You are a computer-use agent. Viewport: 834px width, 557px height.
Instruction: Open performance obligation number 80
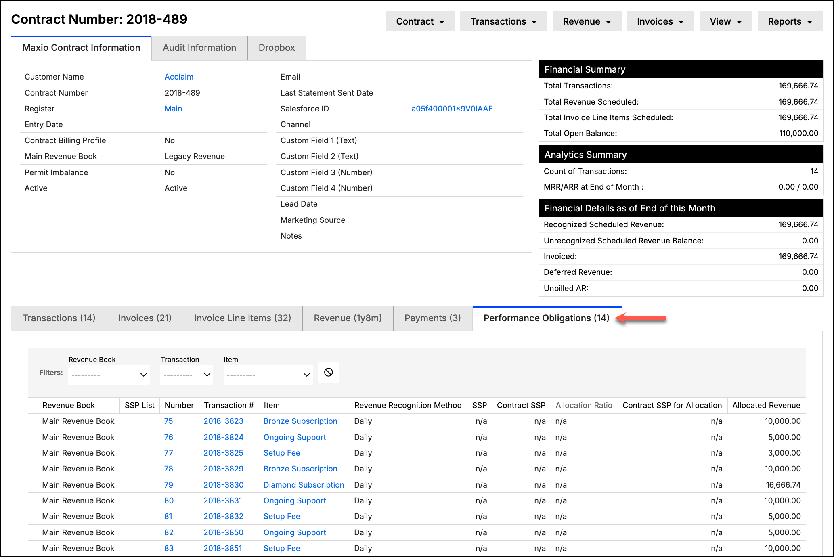point(169,500)
